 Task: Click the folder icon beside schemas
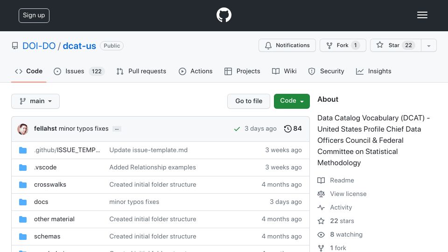tap(23, 237)
